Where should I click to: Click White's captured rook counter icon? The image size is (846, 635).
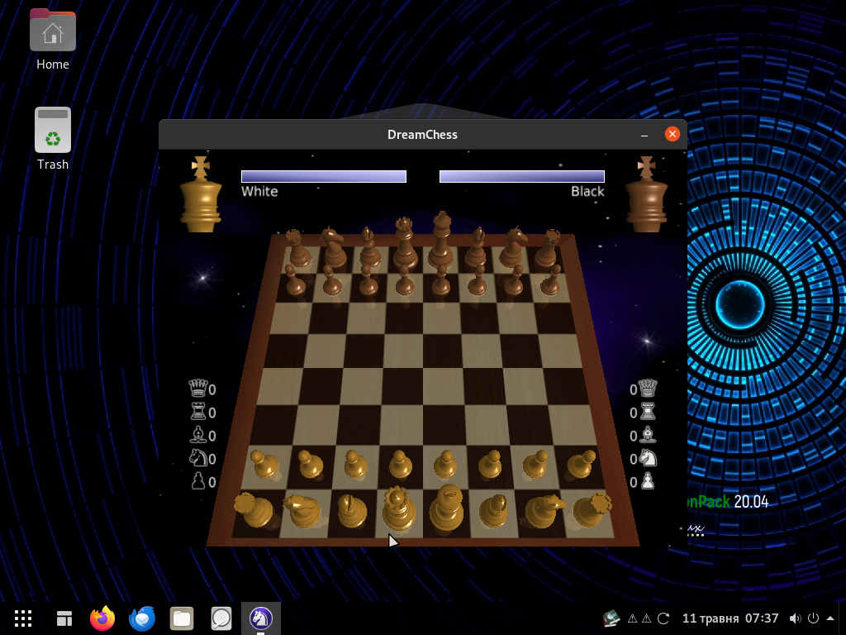pyautogui.click(x=198, y=412)
